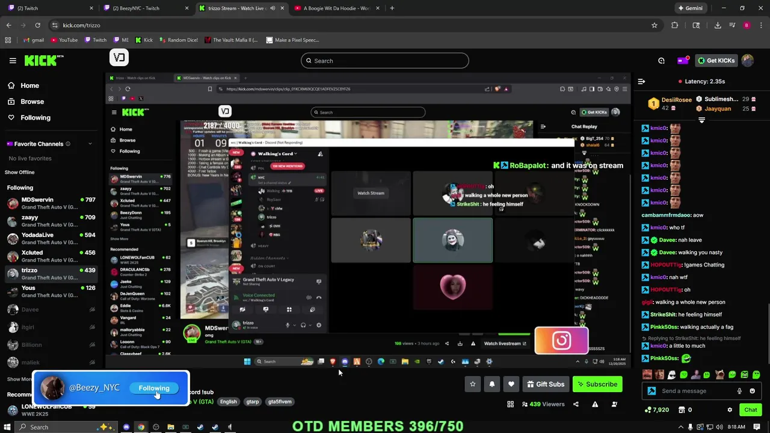Image resolution: width=770 pixels, height=433 pixels.
Task: Bookmark this page with the address bar star
Action: click(x=654, y=25)
